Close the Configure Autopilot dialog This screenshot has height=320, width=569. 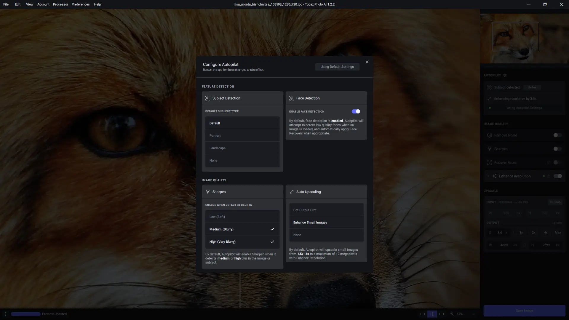click(x=367, y=62)
